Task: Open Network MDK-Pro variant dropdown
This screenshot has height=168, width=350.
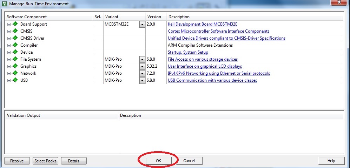Action: point(142,74)
